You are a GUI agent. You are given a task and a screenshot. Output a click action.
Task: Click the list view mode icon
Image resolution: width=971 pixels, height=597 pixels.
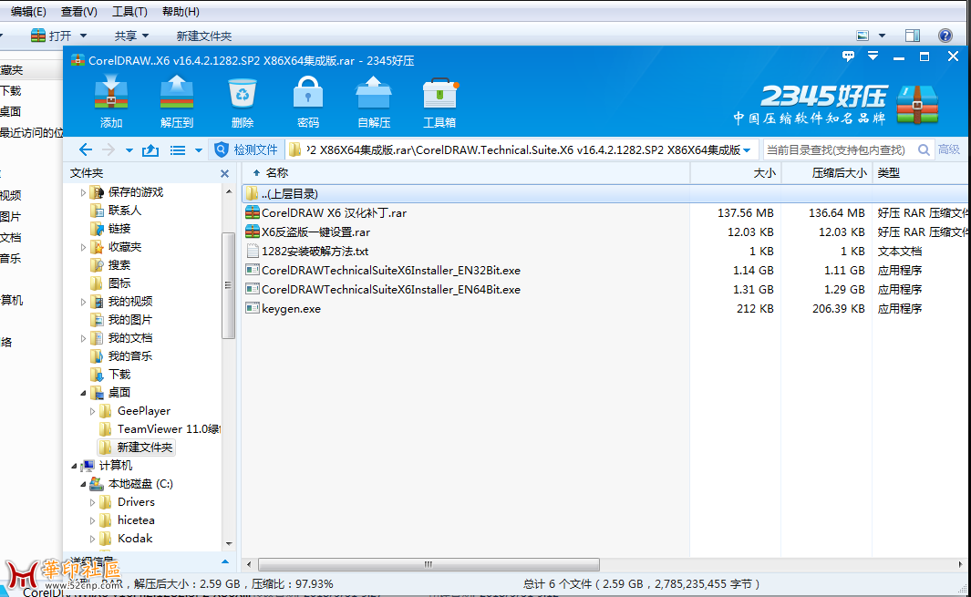tap(178, 150)
